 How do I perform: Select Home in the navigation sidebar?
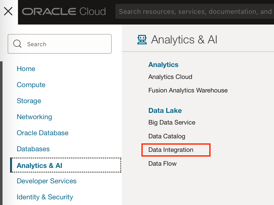click(26, 69)
